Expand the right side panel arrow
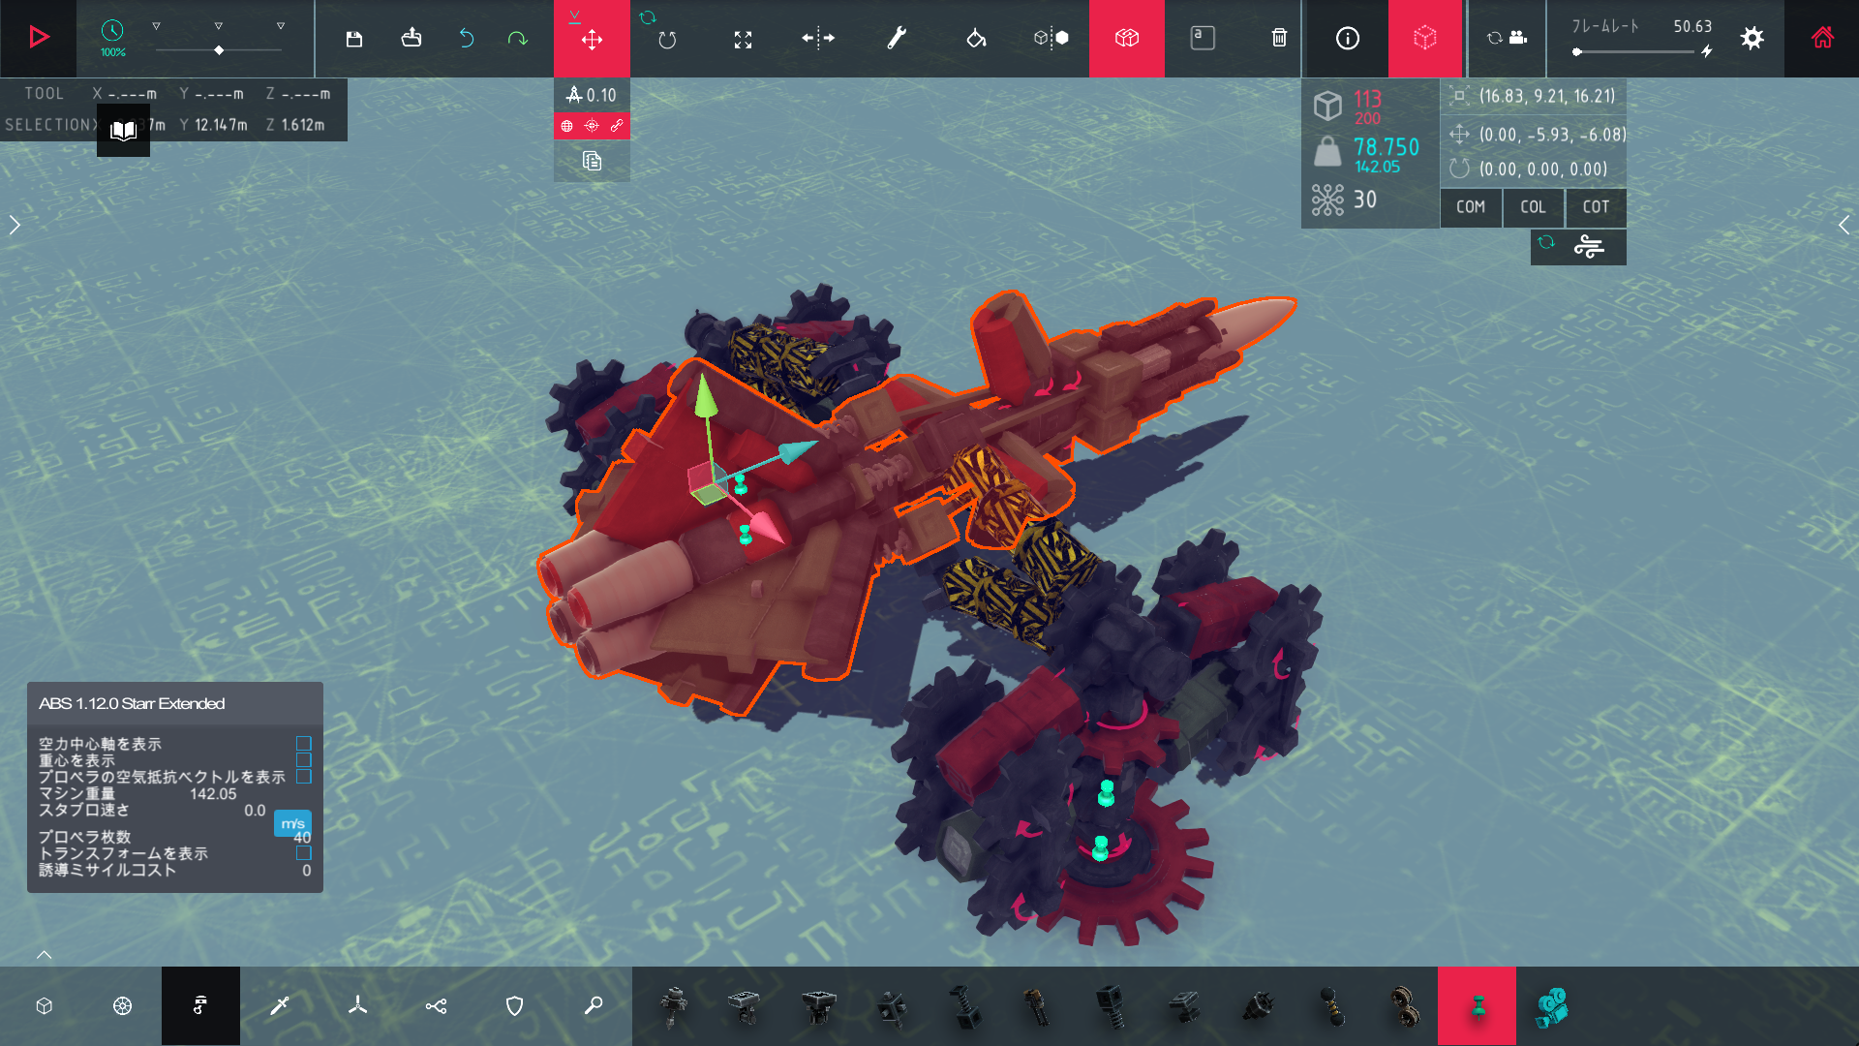The width and height of the screenshot is (1859, 1046). click(x=1844, y=226)
